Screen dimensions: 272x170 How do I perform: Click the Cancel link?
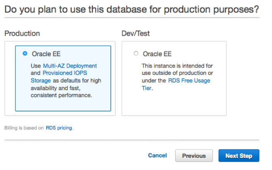pyautogui.click(x=157, y=156)
